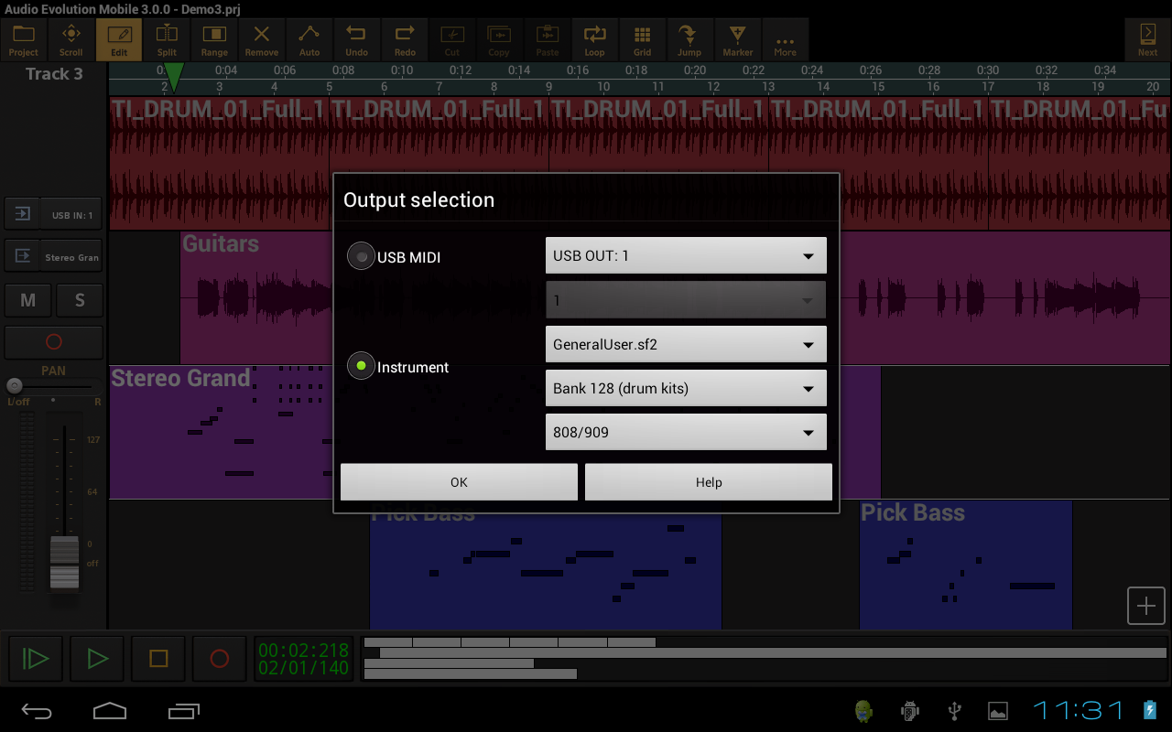Switch to Range selection mode
This screenshot has width=1172, height=732.
click(213, 39)
